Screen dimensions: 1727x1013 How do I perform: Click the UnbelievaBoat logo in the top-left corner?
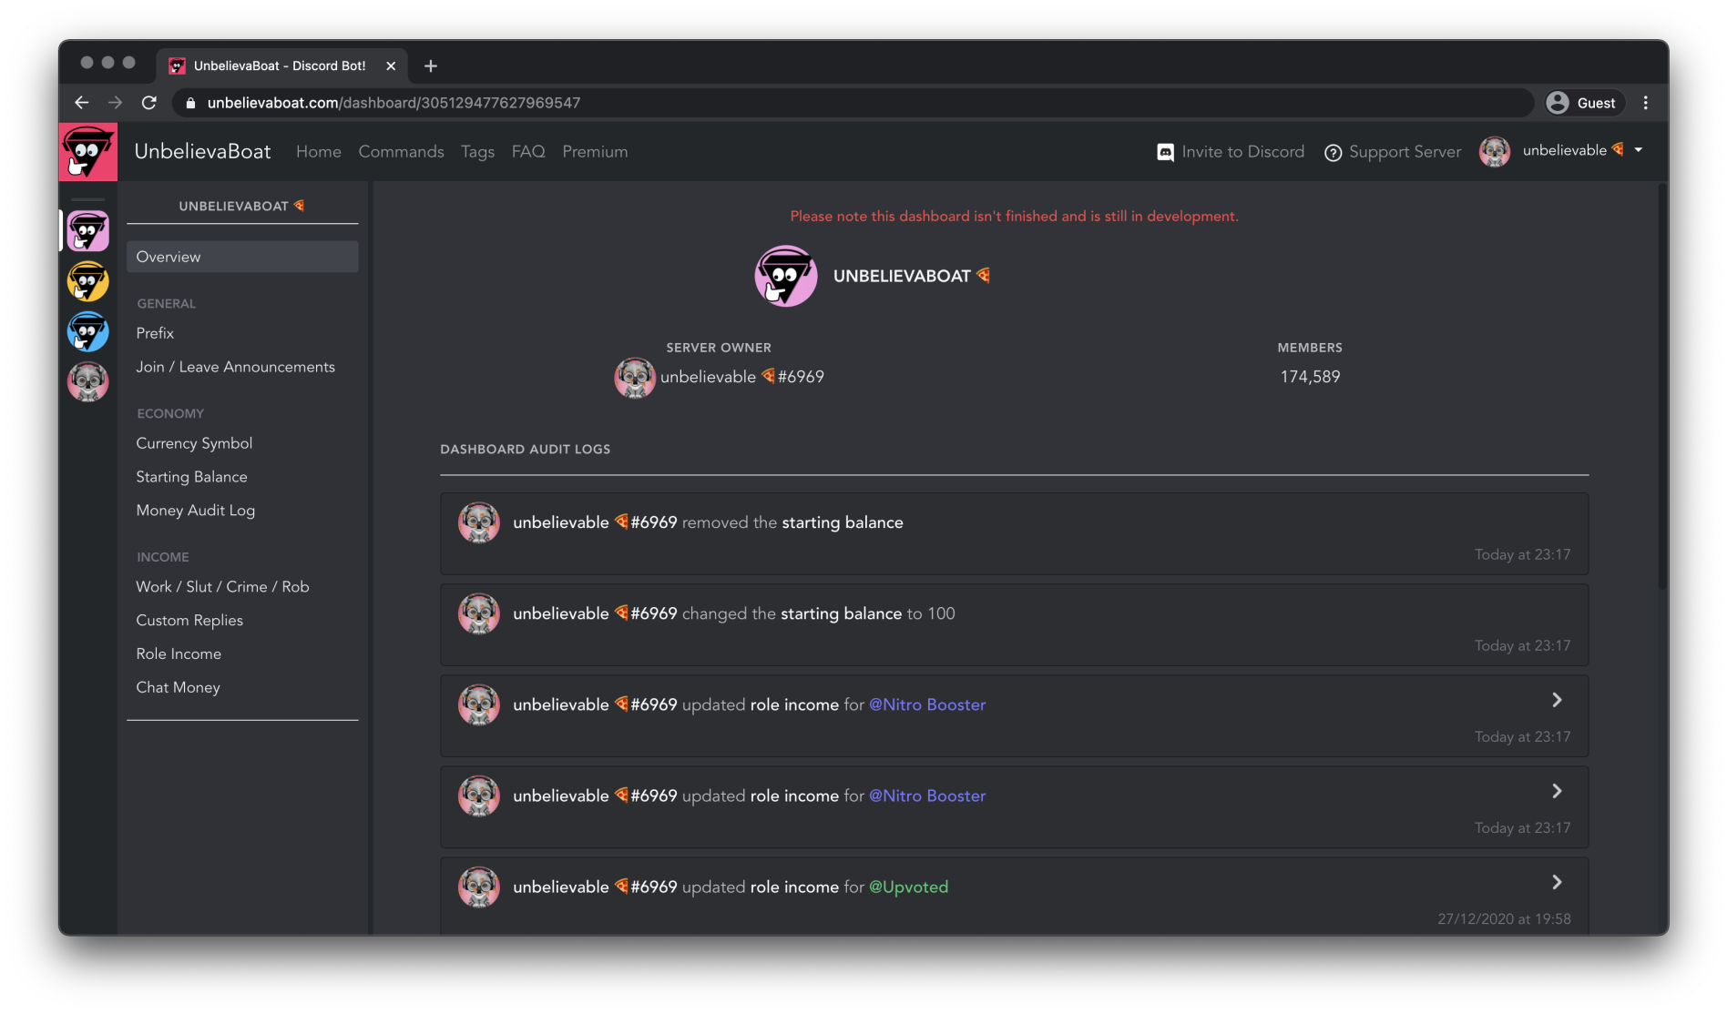tap(88, 152)
